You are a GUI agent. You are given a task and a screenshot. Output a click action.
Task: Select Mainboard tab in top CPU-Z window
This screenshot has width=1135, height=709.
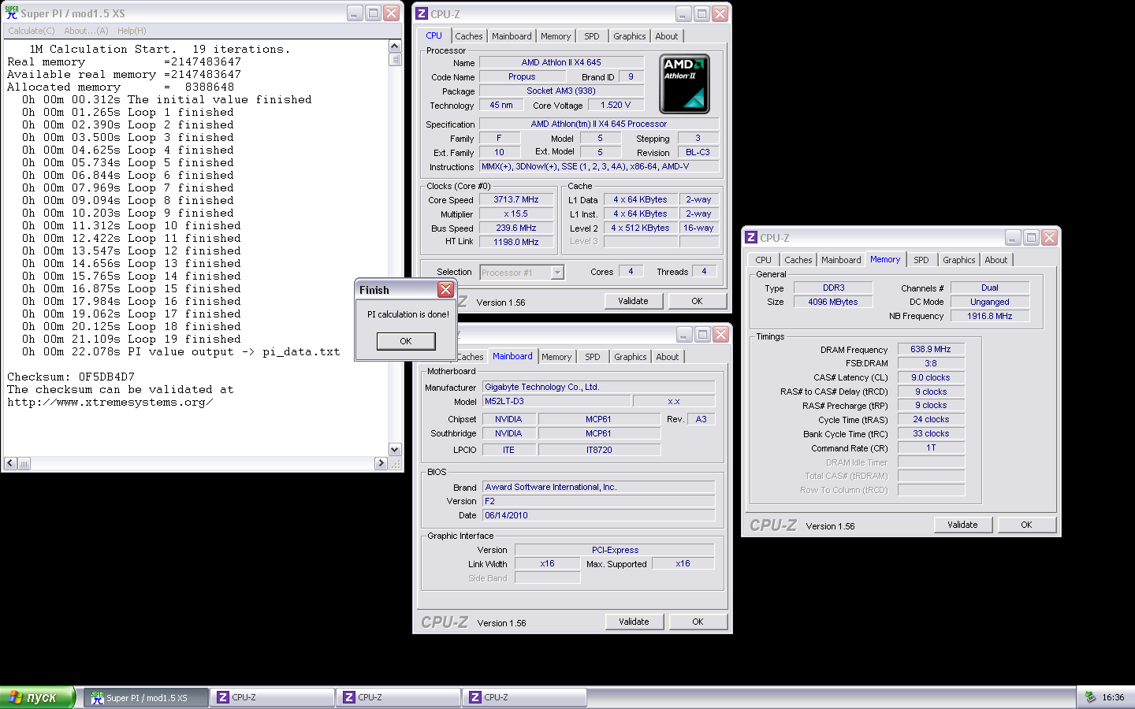coord(512,36)
